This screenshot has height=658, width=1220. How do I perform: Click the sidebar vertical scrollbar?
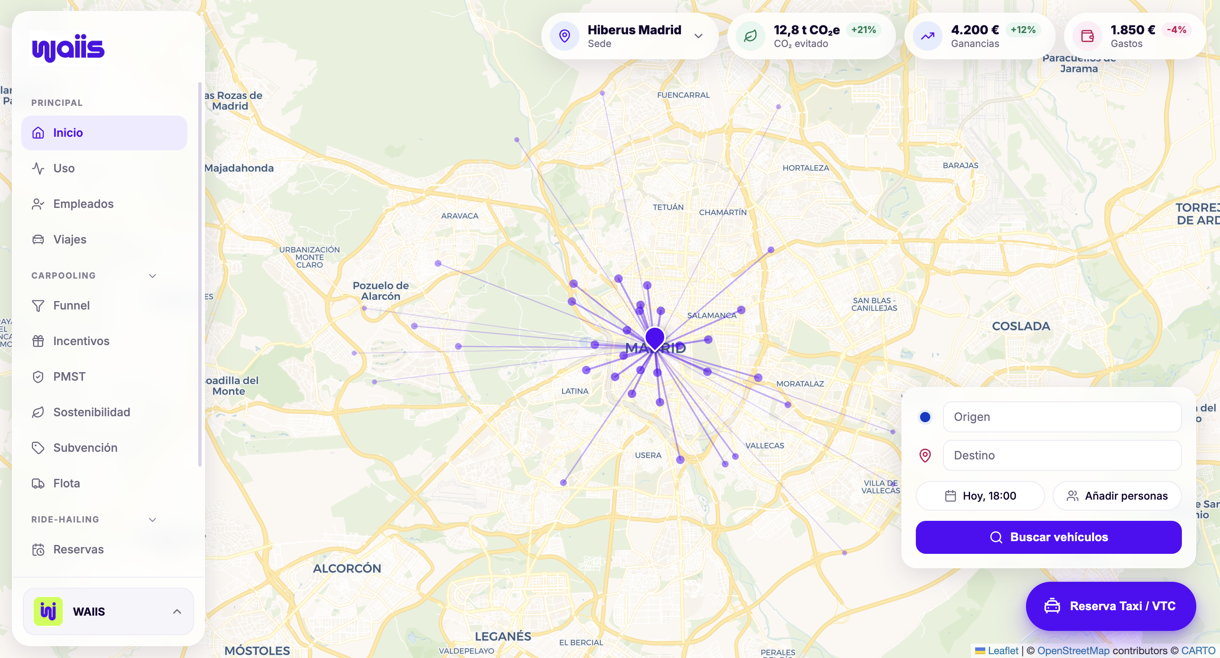pos(200,274)
